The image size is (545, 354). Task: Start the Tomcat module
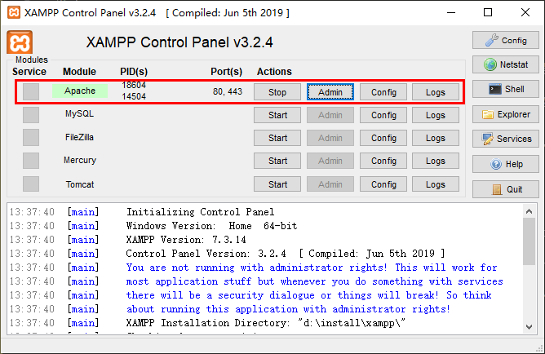pyautogui.click(x=277, y=184)
